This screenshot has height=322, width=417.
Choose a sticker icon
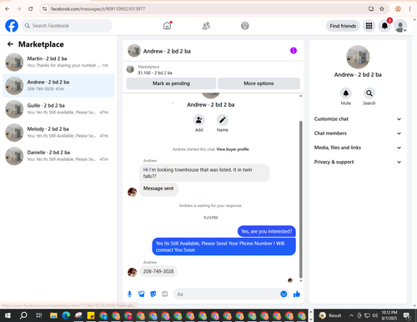[x=153, y=294]
